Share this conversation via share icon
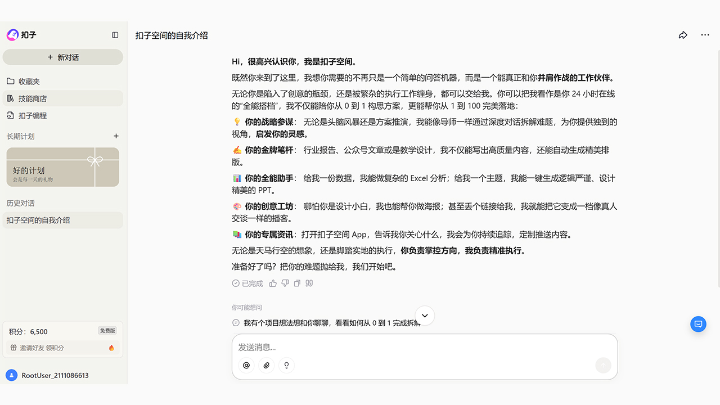The image size is (720, 405). click(683, 35)
